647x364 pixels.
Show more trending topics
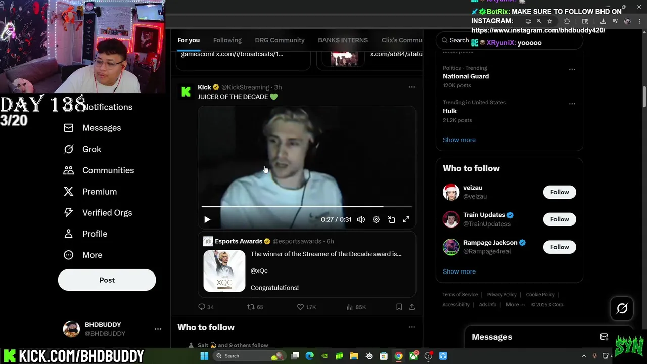(459, 140)
